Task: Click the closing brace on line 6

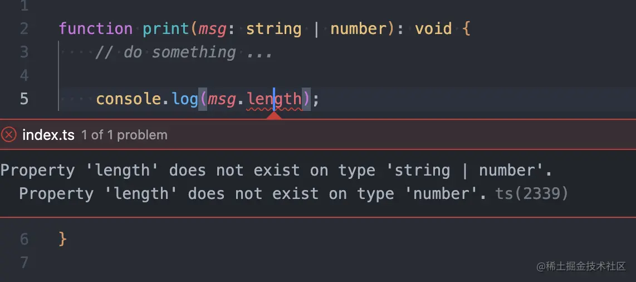Action: coord(62,239)
